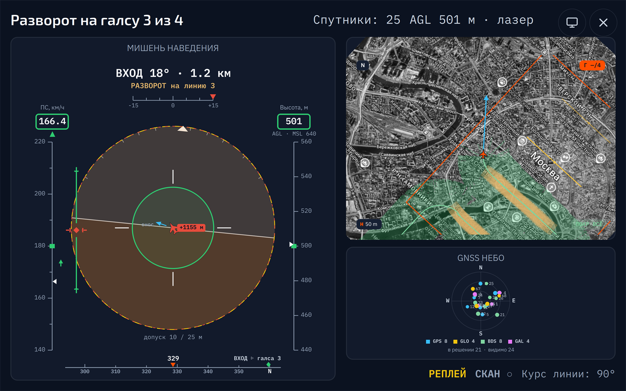626x391 pixels.
Task: Select the satellite dot labeled 21 in GNSS sky
Action: click(497, 315)
